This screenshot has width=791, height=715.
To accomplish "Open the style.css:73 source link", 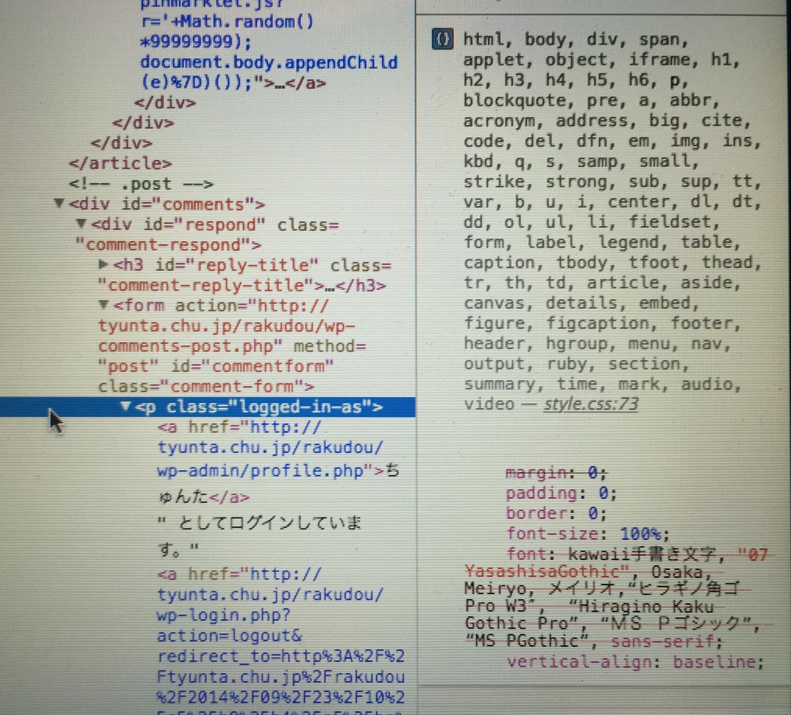I will [591, 404].
